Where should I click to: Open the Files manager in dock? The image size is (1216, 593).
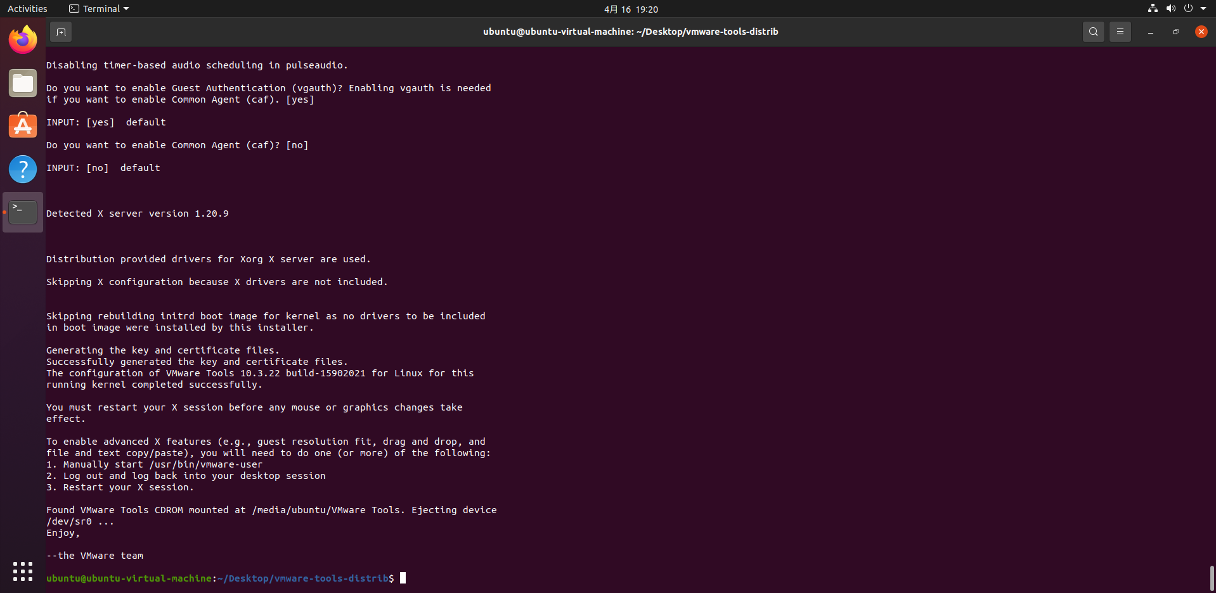[23, 83]
